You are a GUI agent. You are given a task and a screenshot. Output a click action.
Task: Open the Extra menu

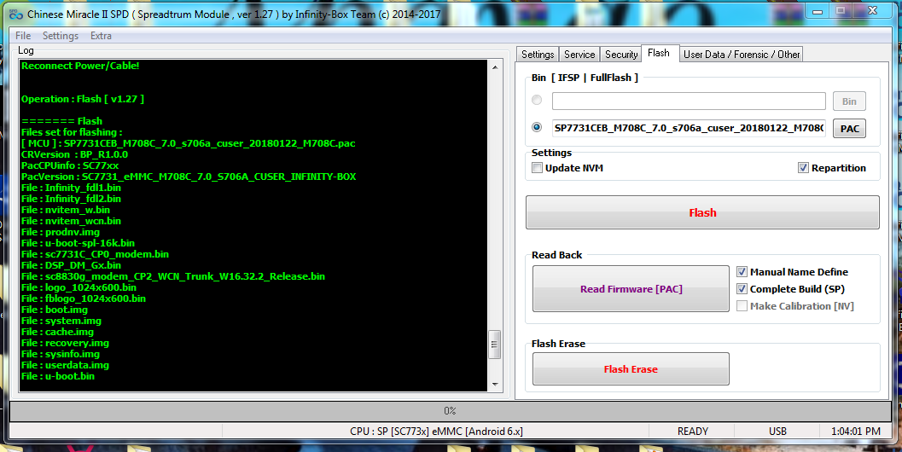pos(101,36)
